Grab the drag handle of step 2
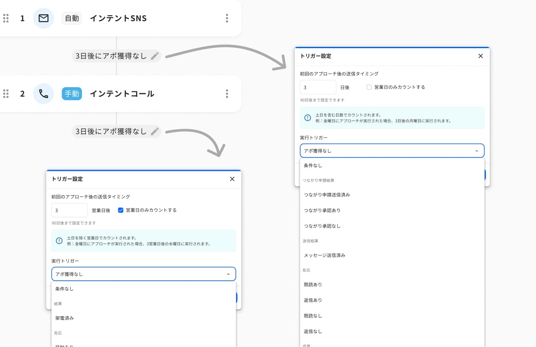The image size is (536, 347). click(6, 94)
